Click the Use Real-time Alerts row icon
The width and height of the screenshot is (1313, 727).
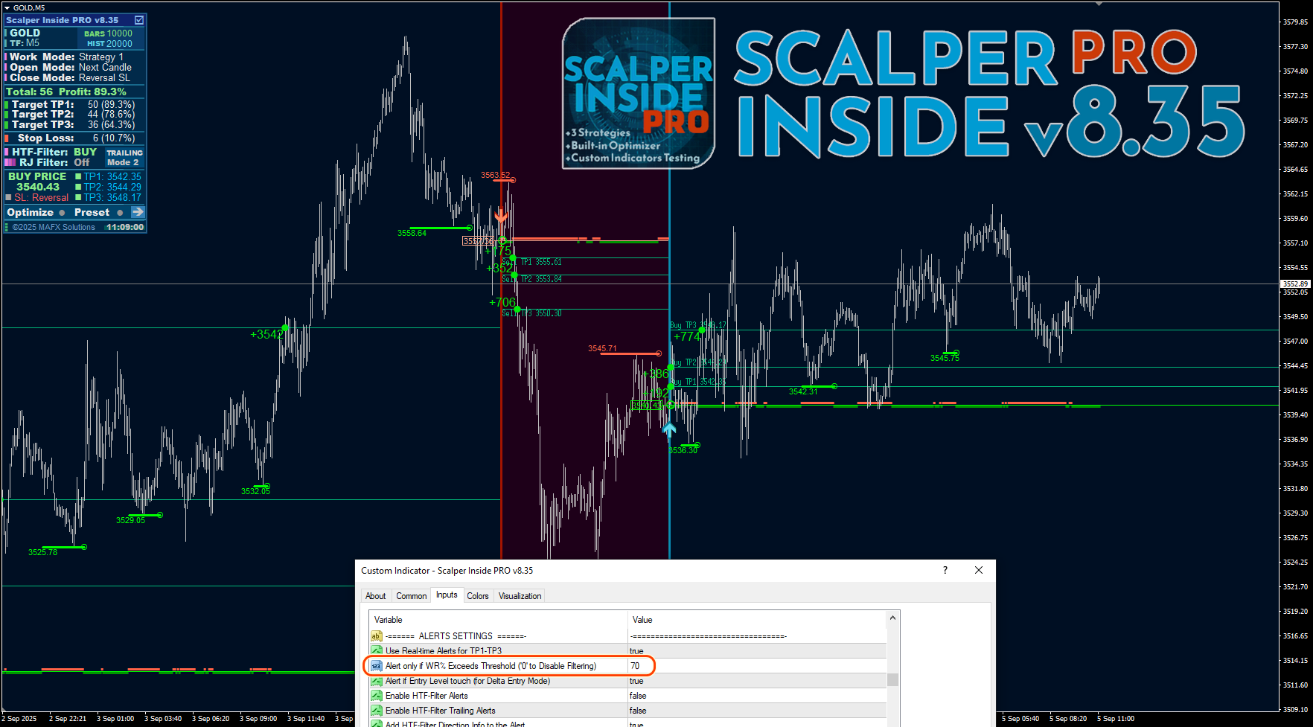[x=377, y=651]
